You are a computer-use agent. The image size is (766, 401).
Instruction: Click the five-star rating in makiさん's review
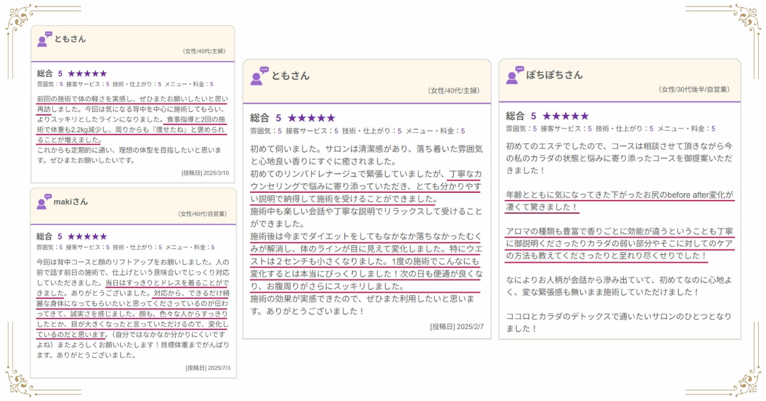[x=87, y=236]
